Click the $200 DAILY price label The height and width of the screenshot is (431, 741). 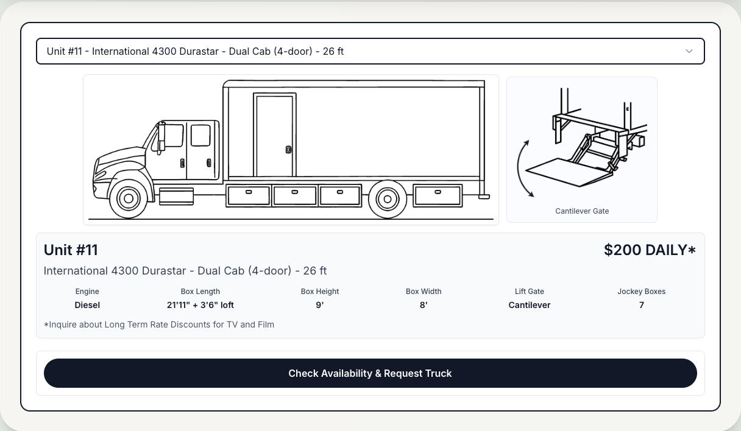tap(650, 250)
